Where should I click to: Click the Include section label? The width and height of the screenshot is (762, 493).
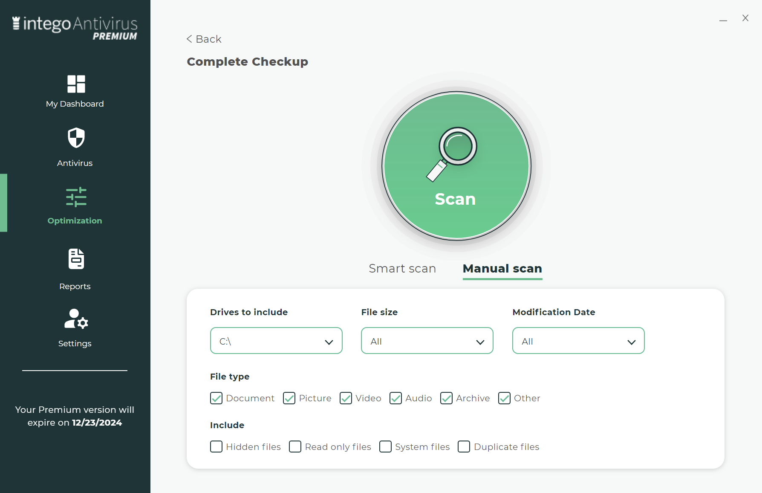click(x=227, y=425)
